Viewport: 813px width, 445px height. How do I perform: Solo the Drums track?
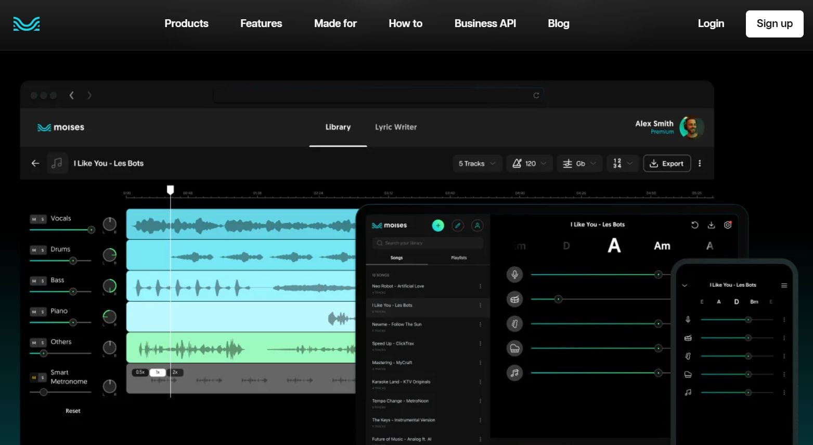(x=42, y=250)
